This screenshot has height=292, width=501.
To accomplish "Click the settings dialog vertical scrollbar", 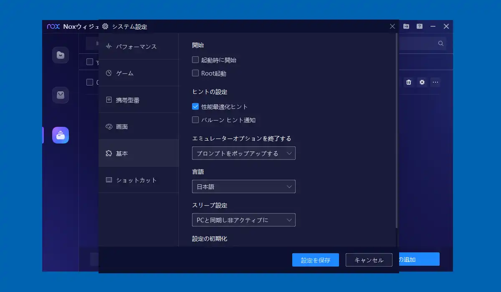I will coord(397,131).
